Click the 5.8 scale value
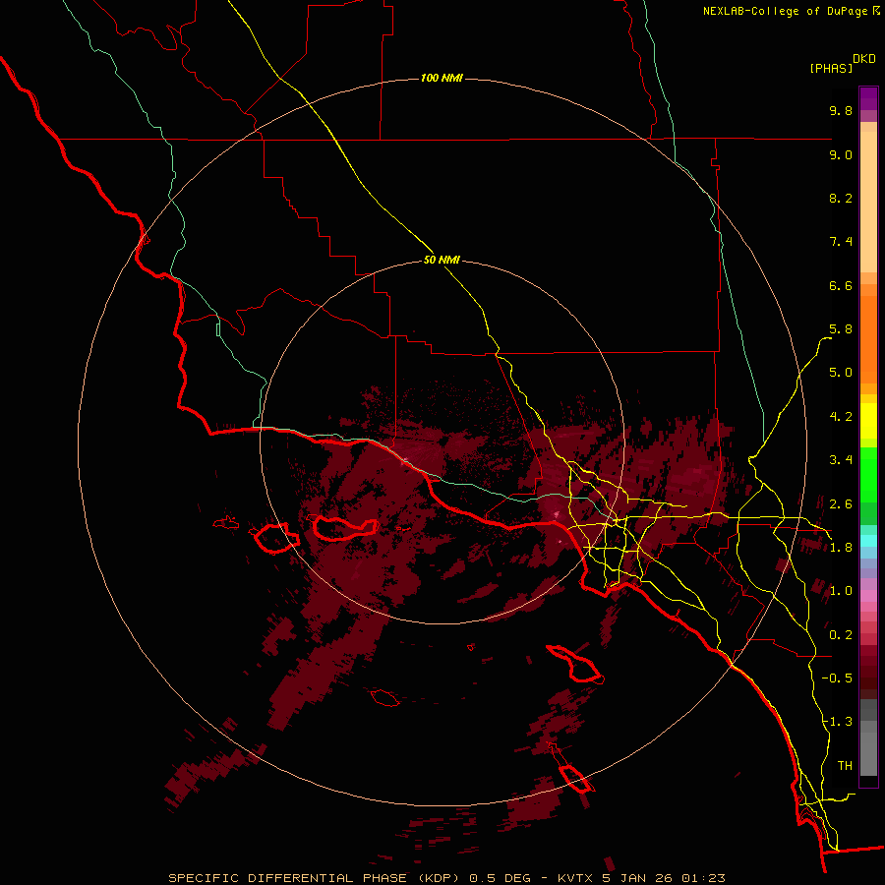This screenshot has height=885, width=885. point(841,329)
